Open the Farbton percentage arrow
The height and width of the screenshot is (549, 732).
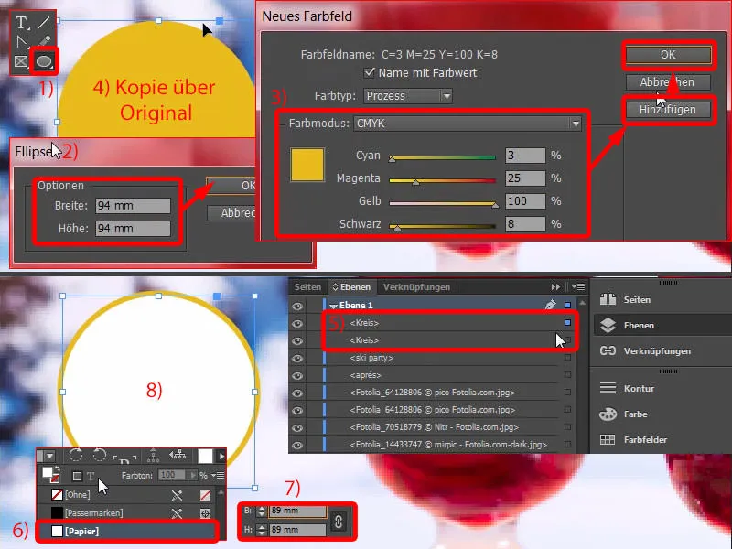click(x=193, y=475)
